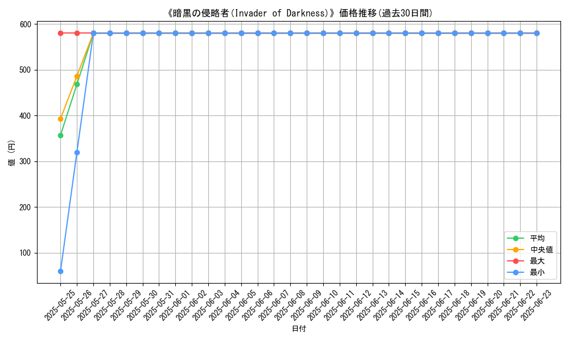This screenshot has height=341, width=569.
Task: Click the x-axis date label 2025-06-15
Action: (x=404, y=306)
